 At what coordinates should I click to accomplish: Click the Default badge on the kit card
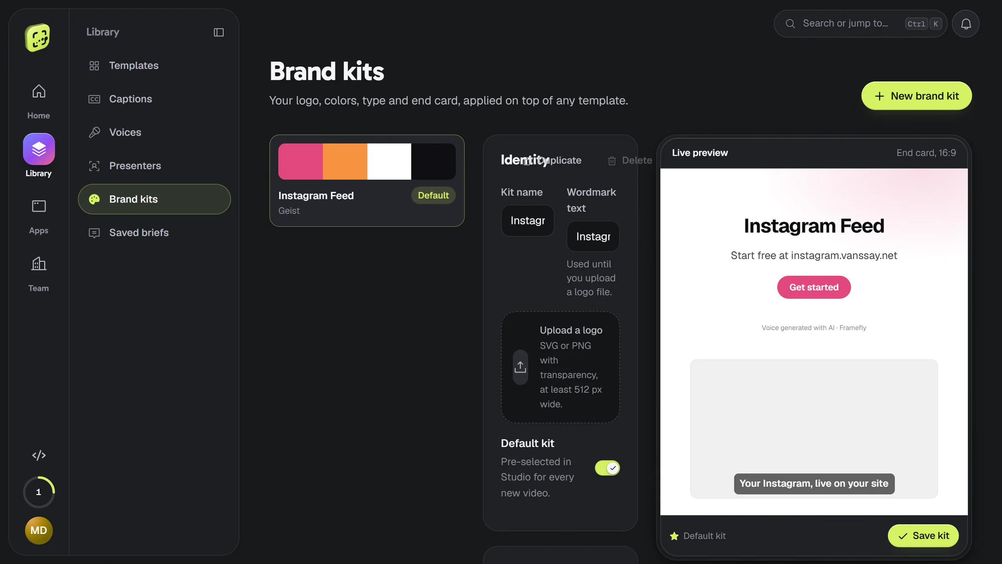click(x=433, y=196)
